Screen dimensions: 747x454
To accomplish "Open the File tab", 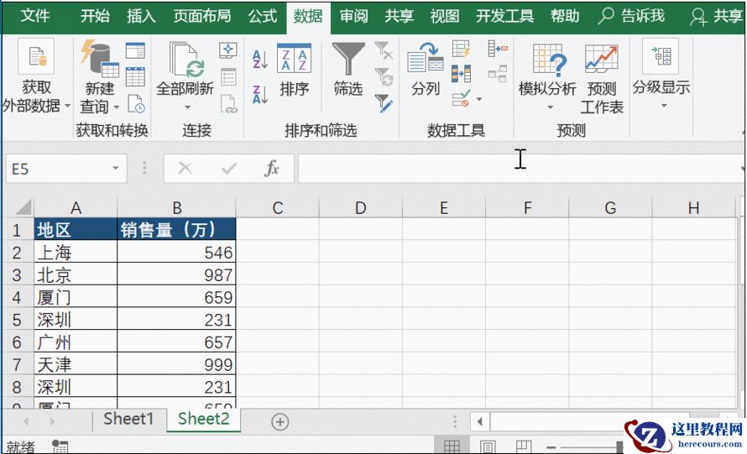I will point(34,16).
